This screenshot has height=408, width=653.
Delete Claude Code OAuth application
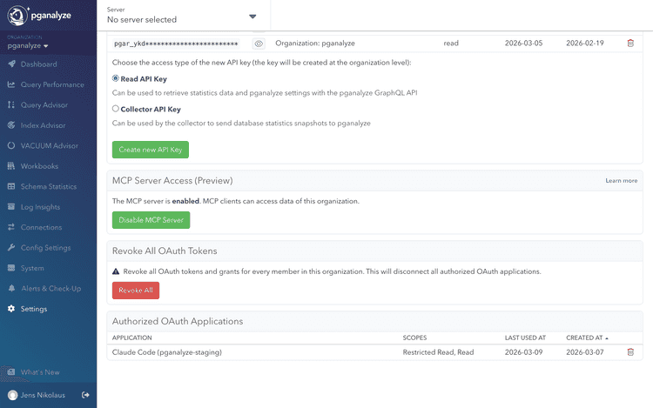[630, 351]
